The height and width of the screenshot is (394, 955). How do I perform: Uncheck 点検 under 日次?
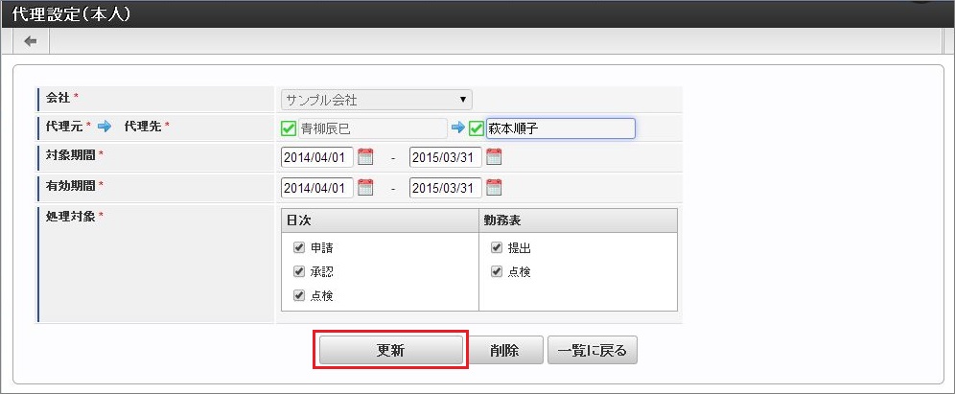[299, 295]
